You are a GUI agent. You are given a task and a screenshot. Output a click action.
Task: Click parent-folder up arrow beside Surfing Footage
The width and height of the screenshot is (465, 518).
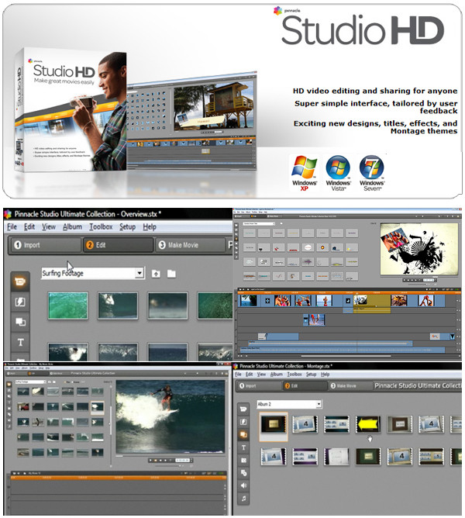click(156, 274)
